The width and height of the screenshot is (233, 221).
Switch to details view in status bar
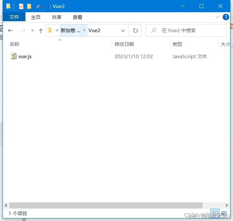tap(215, 213)
